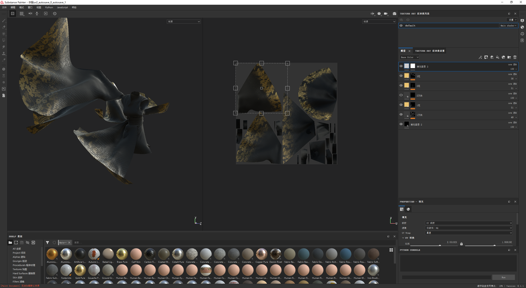Select the Smudge tool
The height and width of the screenshot is (288, 526).
click(4, 47)
